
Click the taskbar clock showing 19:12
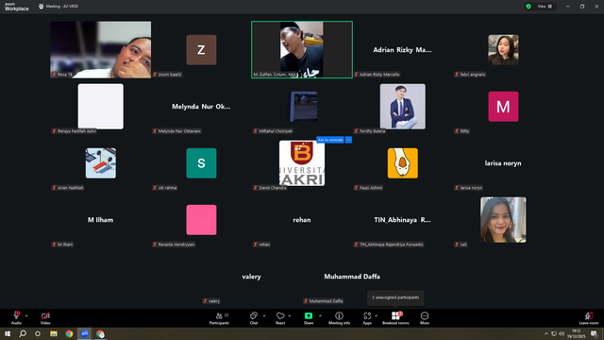tap(576, 333)
